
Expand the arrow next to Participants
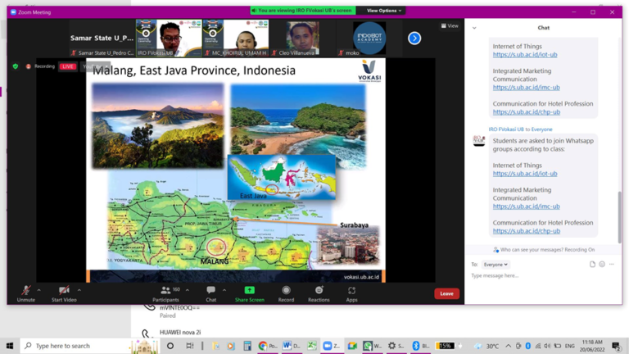click(x=188, y=290)
